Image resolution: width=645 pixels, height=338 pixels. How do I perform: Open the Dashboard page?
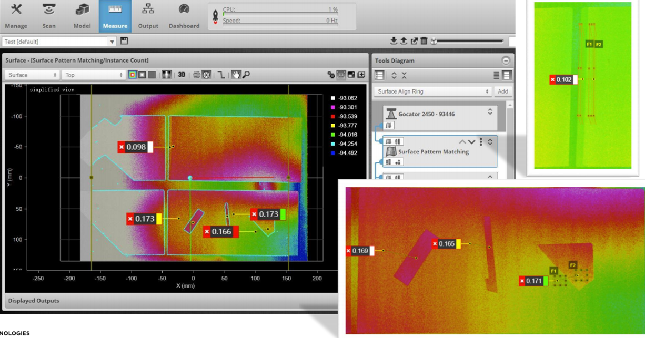point(184,16)
